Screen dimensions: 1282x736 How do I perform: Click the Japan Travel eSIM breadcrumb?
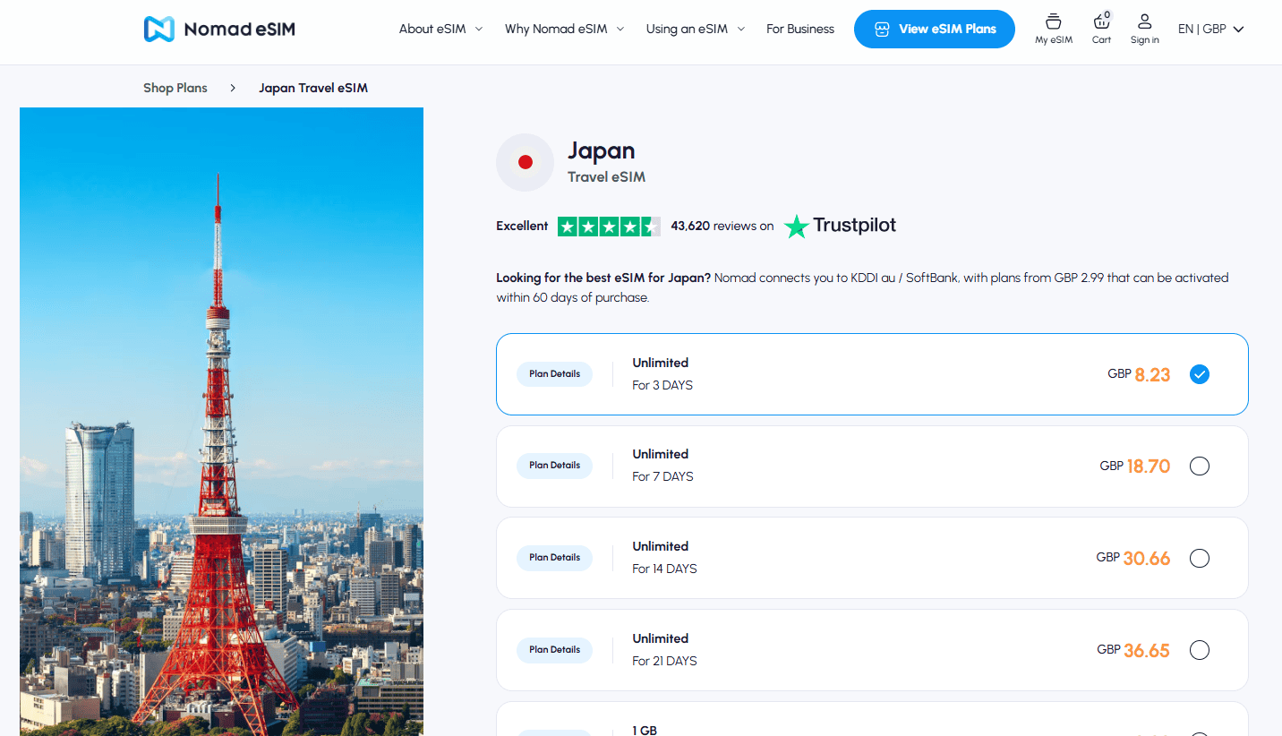point(313,88)
